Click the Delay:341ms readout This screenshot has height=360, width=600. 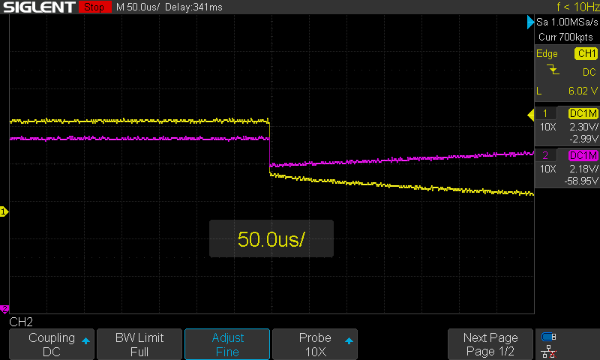(193, 7)
